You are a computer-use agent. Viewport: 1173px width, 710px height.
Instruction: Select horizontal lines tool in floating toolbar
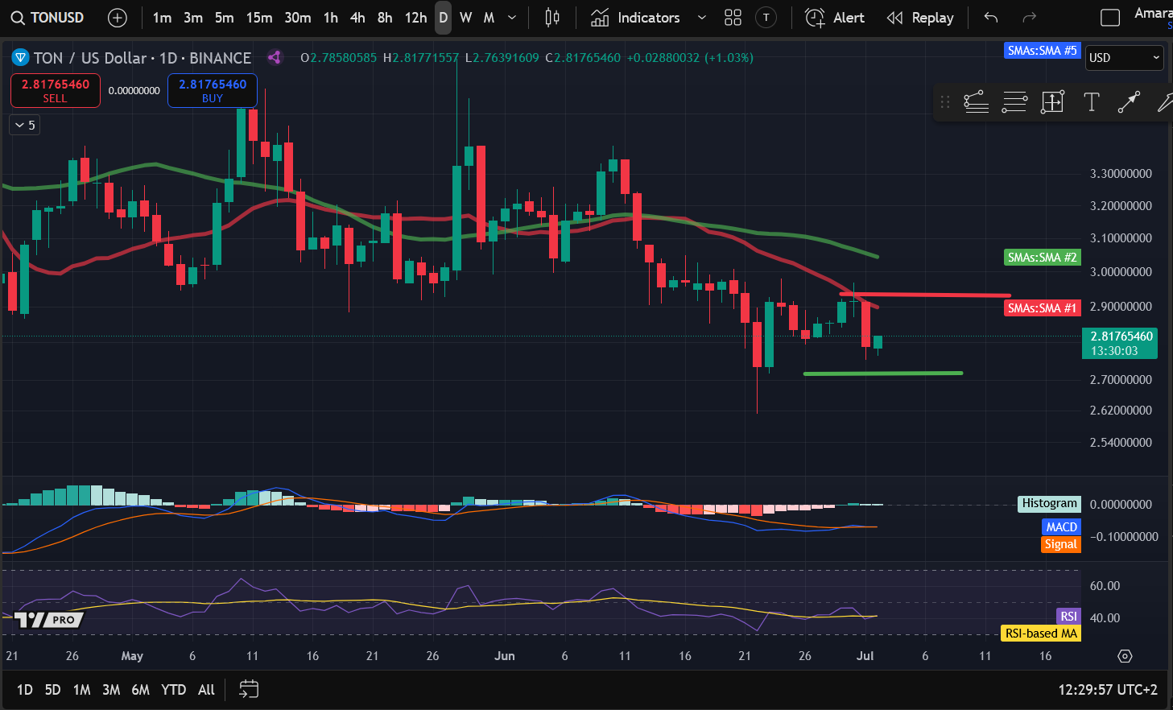1014,102
